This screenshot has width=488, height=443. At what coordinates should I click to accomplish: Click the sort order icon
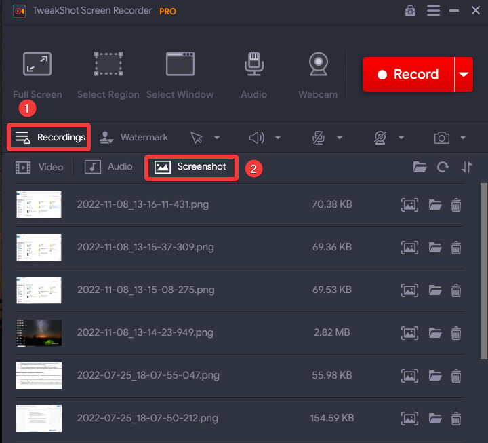pyautogui.click(x=466, y=168)
